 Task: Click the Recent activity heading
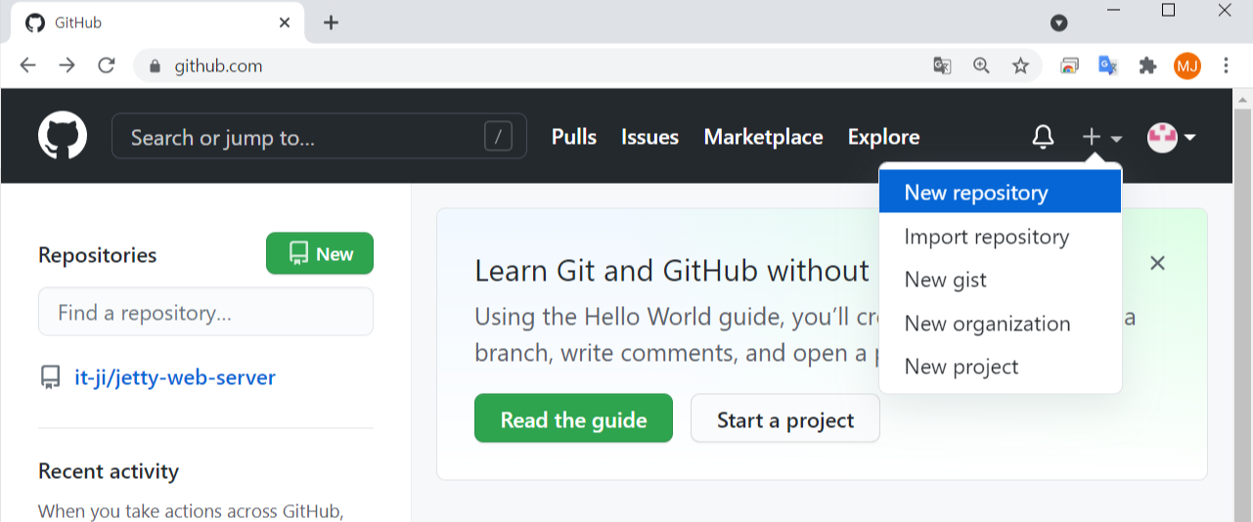109,471
